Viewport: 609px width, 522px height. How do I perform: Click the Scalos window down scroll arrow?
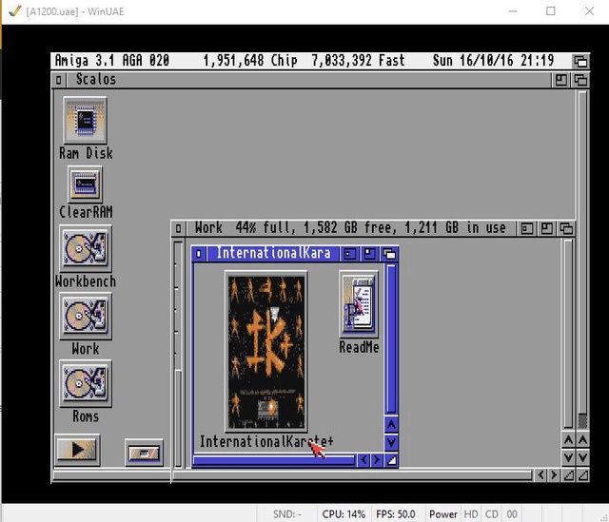coord(582,457)
